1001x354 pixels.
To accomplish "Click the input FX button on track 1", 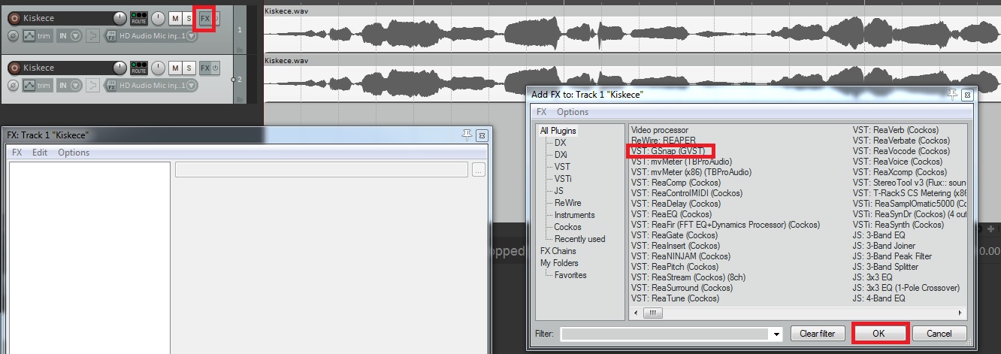I will pyautogui.click(x=111, y=35).
